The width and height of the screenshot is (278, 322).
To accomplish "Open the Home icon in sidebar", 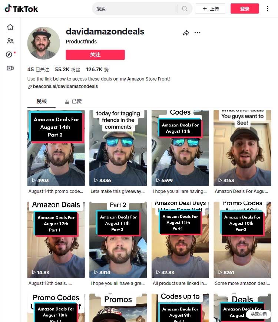I will click(x=10, y=27).
